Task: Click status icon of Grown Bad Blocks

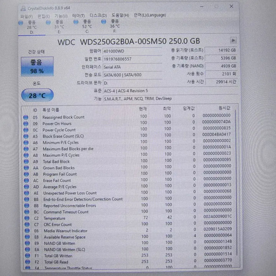Action: (26, 168)
